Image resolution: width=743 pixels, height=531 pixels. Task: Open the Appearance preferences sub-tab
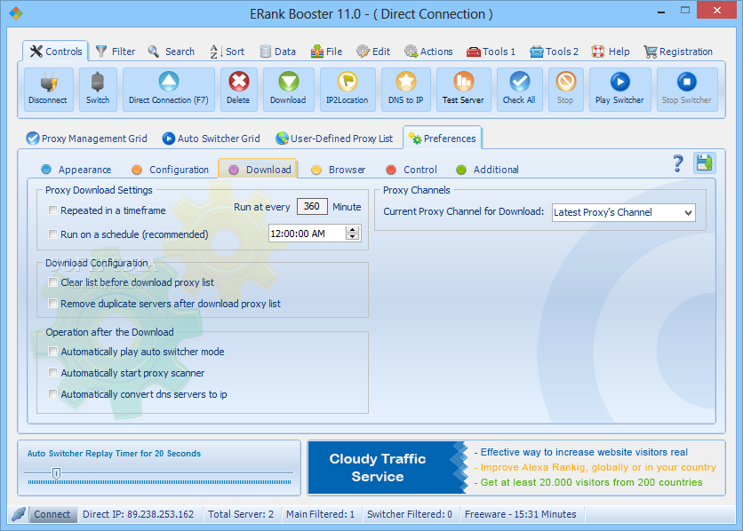(x=76, y=170)
